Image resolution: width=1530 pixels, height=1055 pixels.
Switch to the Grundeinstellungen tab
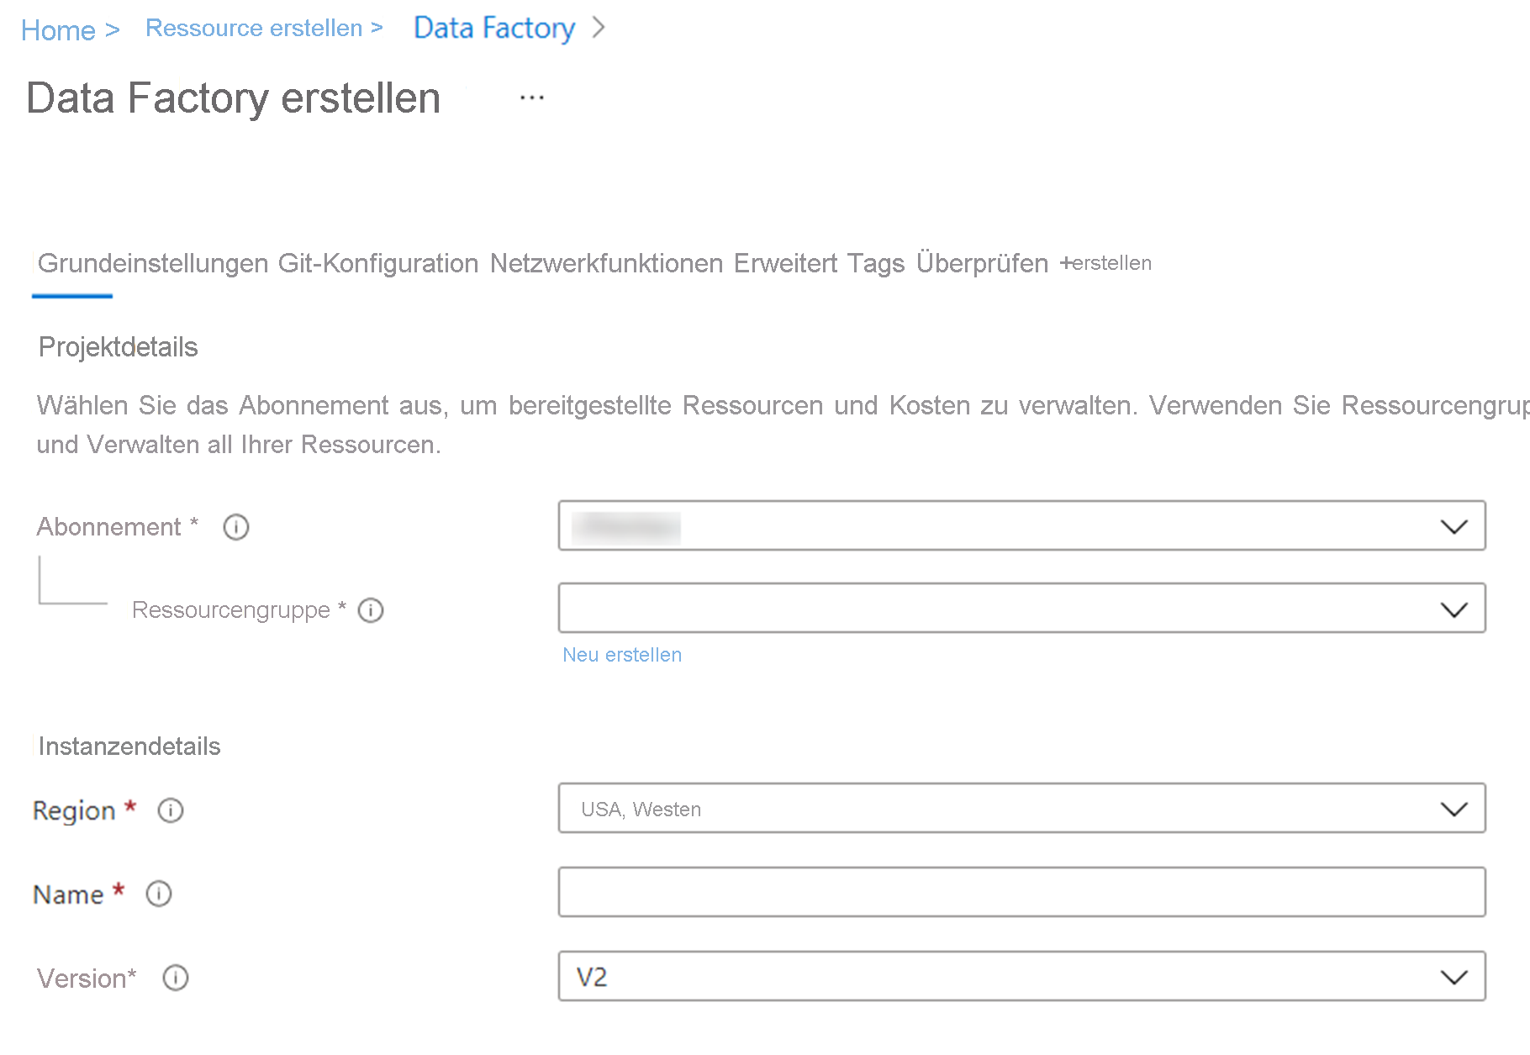click(153, 263)
